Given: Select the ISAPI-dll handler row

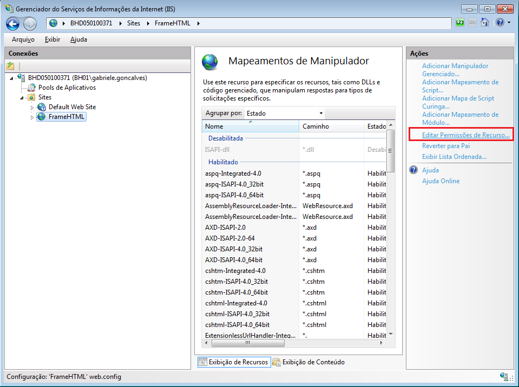Looking at the screenshot, I should (x=294, y=150).
